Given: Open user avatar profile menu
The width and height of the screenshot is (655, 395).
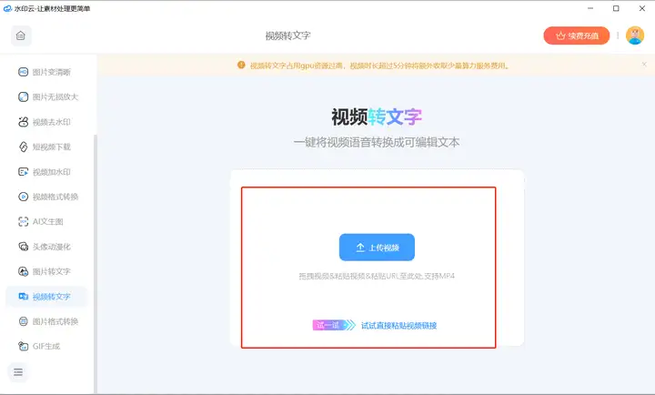Looking at the screenshot, I should (x=635, y=35).
